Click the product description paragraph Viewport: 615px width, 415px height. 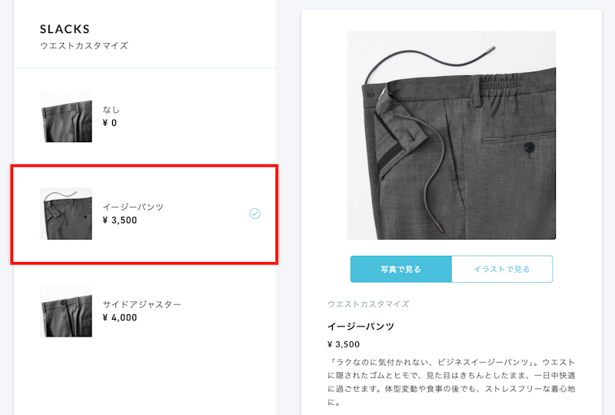pos(451,382)
